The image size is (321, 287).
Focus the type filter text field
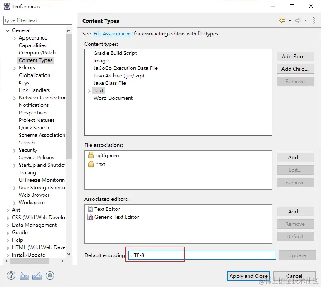pyautogui.click(x=38, y=20)
